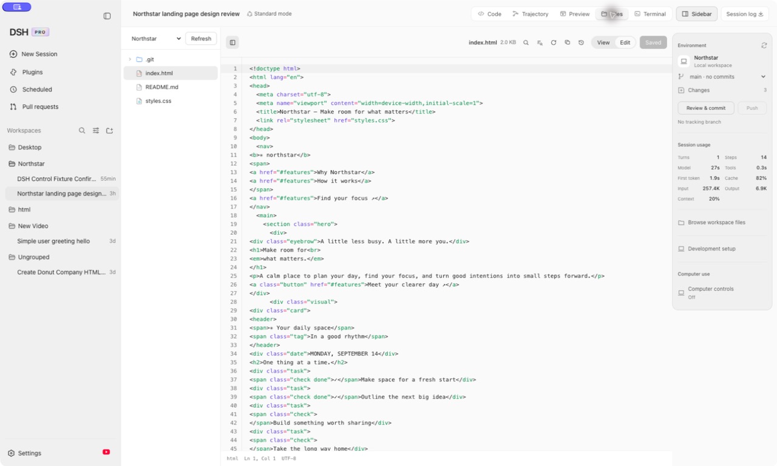Click the PRO badge beside DSH
777x466 pixels.
click(40, 32)
